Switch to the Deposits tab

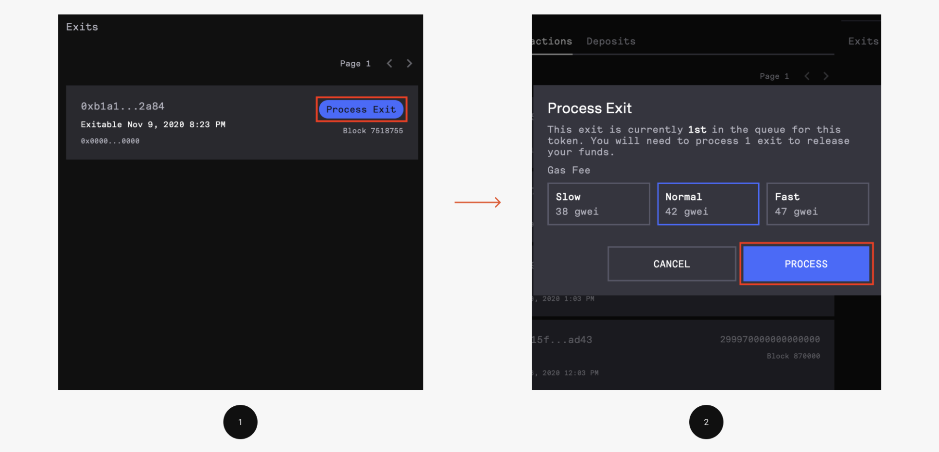(x=611, y=41)
